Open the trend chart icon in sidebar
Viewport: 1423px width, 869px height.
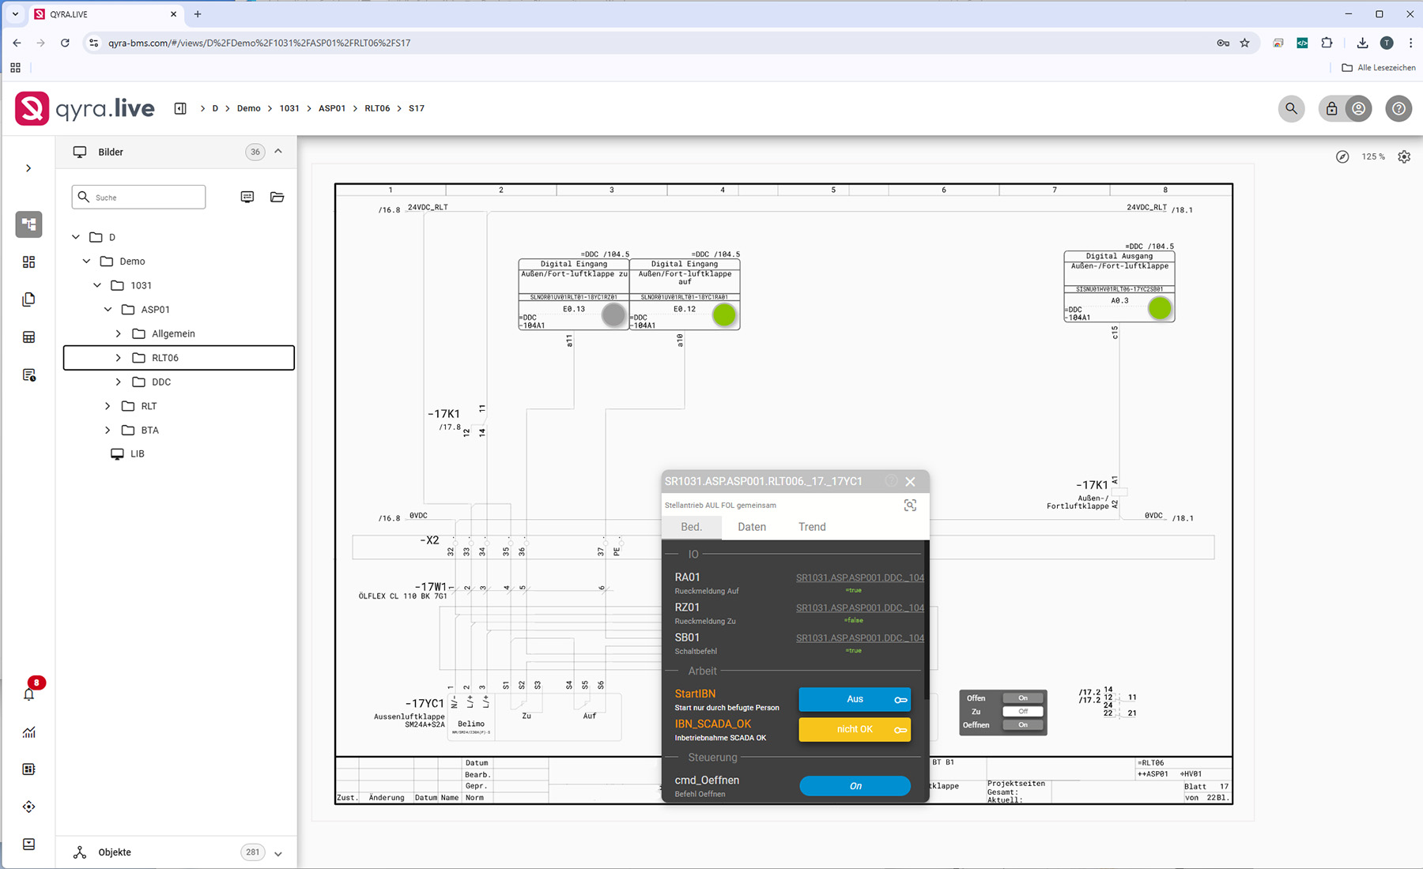coord(29,732)
